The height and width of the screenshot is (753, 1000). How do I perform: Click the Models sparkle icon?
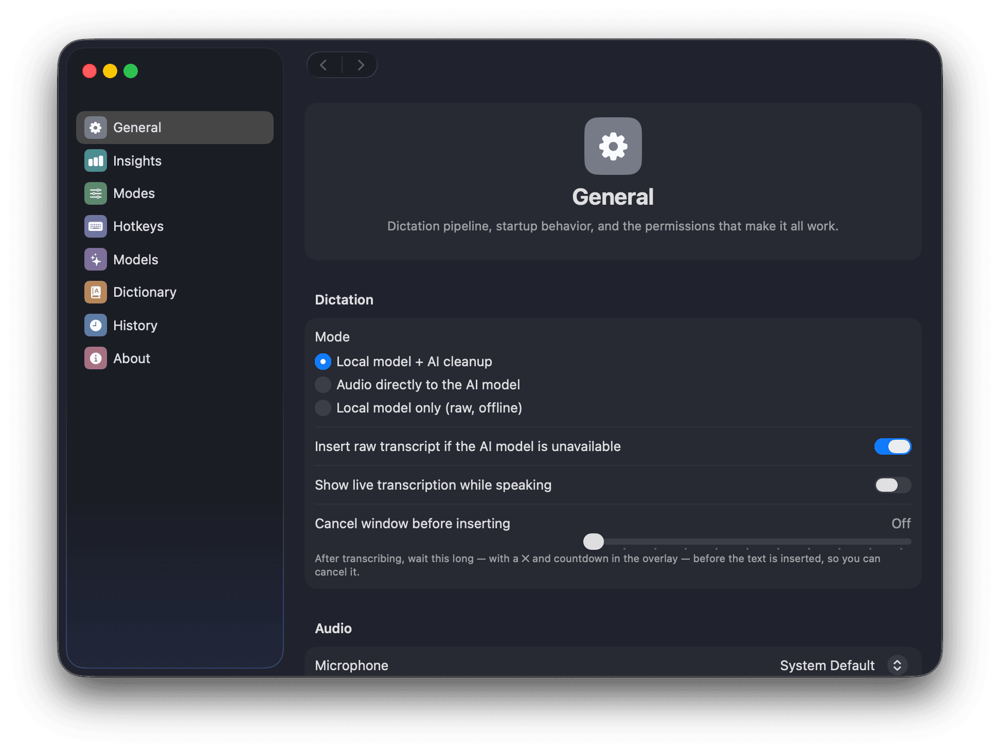click(96, 259)
